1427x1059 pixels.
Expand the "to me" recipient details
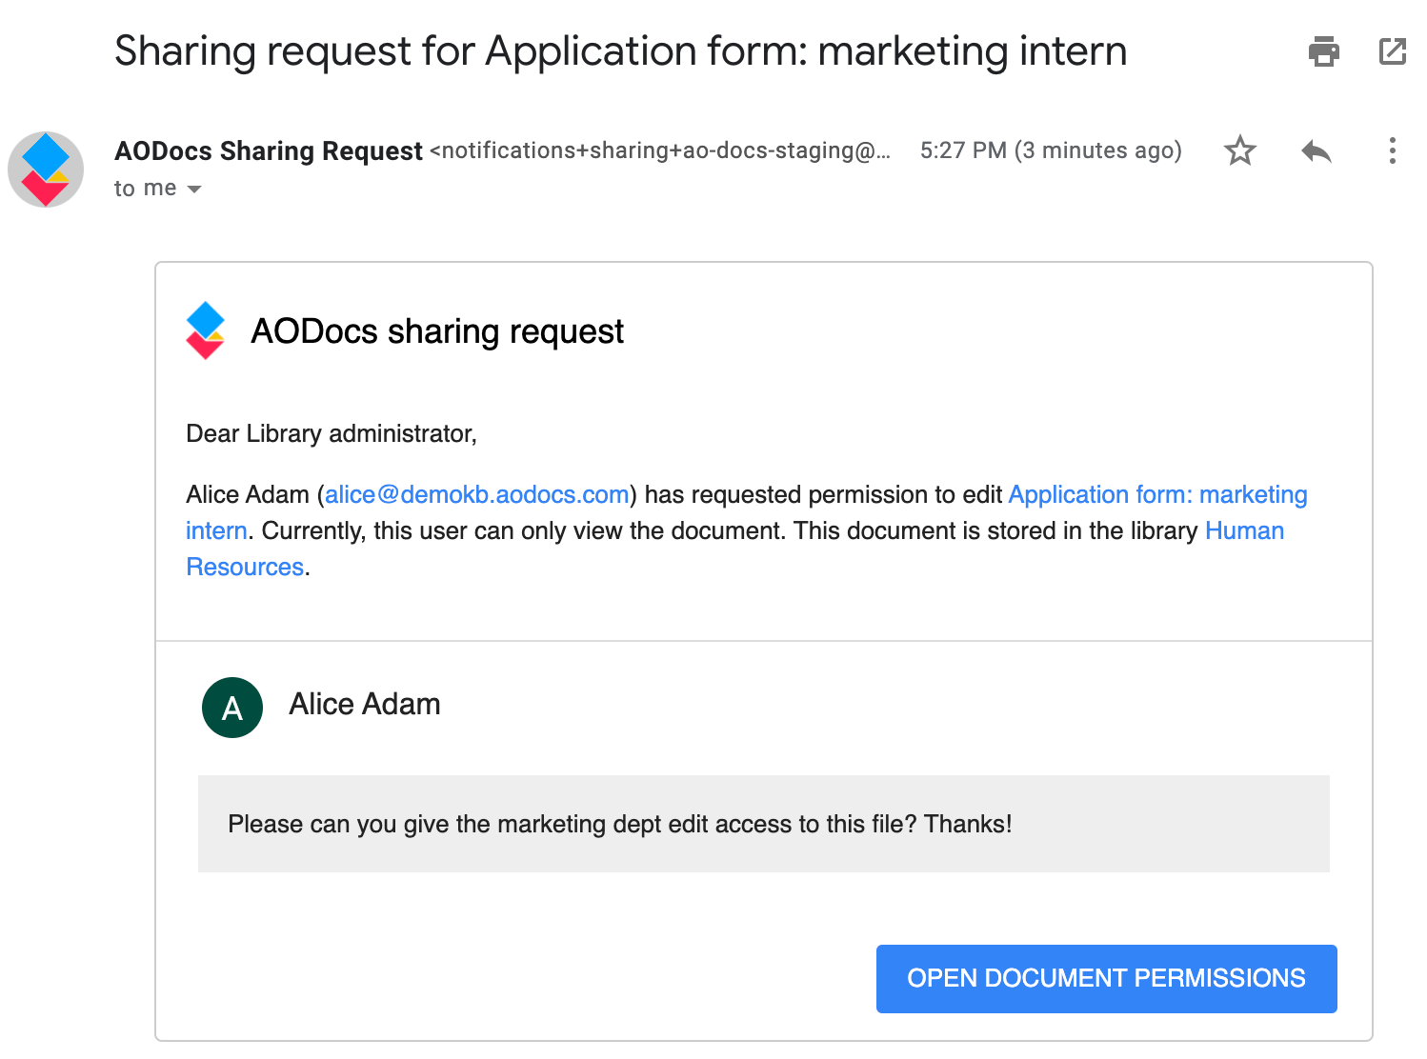tap(194, 190)
